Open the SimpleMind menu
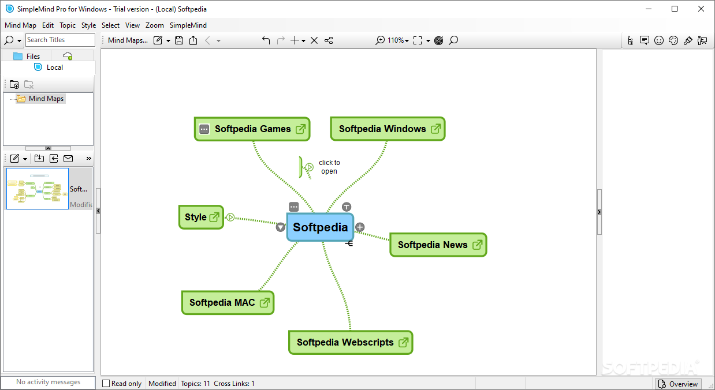715x390 pixels. 188,25
